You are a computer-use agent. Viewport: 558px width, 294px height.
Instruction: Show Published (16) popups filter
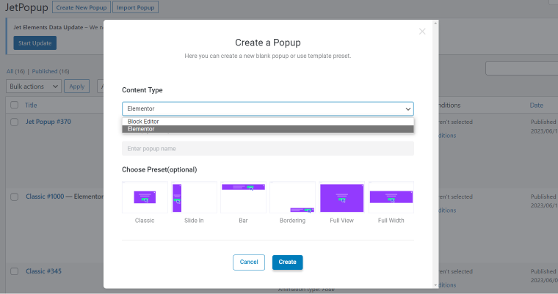click(51, 71)
